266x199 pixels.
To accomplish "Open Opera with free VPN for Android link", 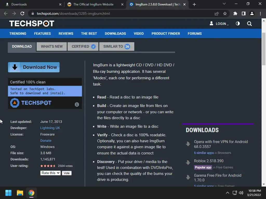I will [221, 144].
